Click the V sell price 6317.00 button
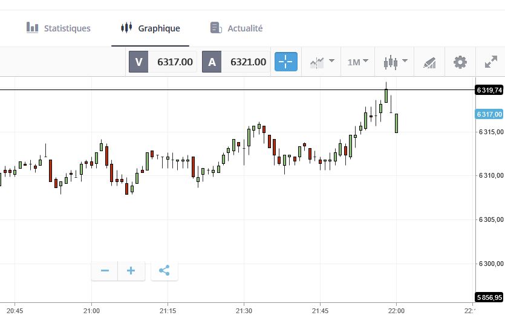Viewport: 505px width, 318px height. pos(163,62)
